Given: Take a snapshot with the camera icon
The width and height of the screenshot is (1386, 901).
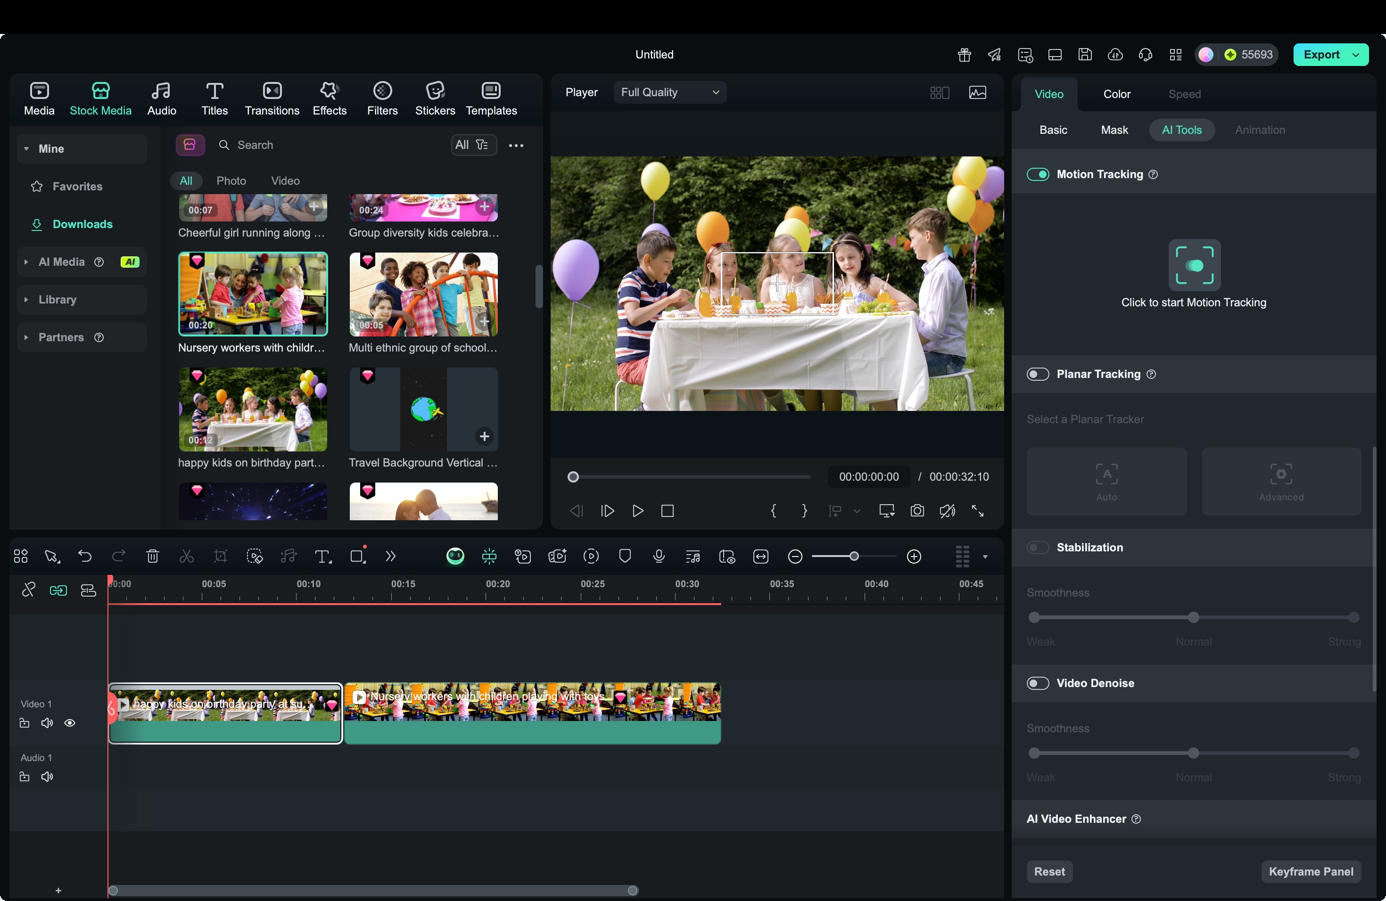Looking at the screenshot, I should coord(917,511).
